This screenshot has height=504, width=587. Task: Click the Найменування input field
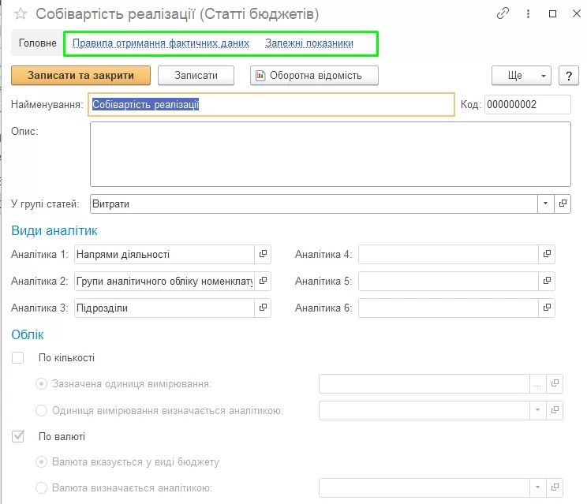[271, 104]
